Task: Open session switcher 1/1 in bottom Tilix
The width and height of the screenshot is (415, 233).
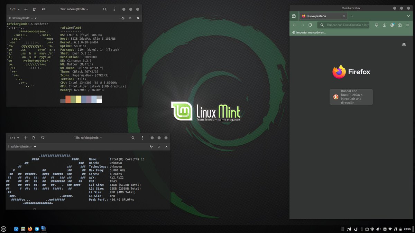Action: click(14, 138)
